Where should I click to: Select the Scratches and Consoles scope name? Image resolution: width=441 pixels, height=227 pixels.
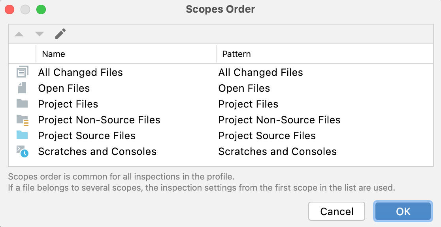point(97,151)
